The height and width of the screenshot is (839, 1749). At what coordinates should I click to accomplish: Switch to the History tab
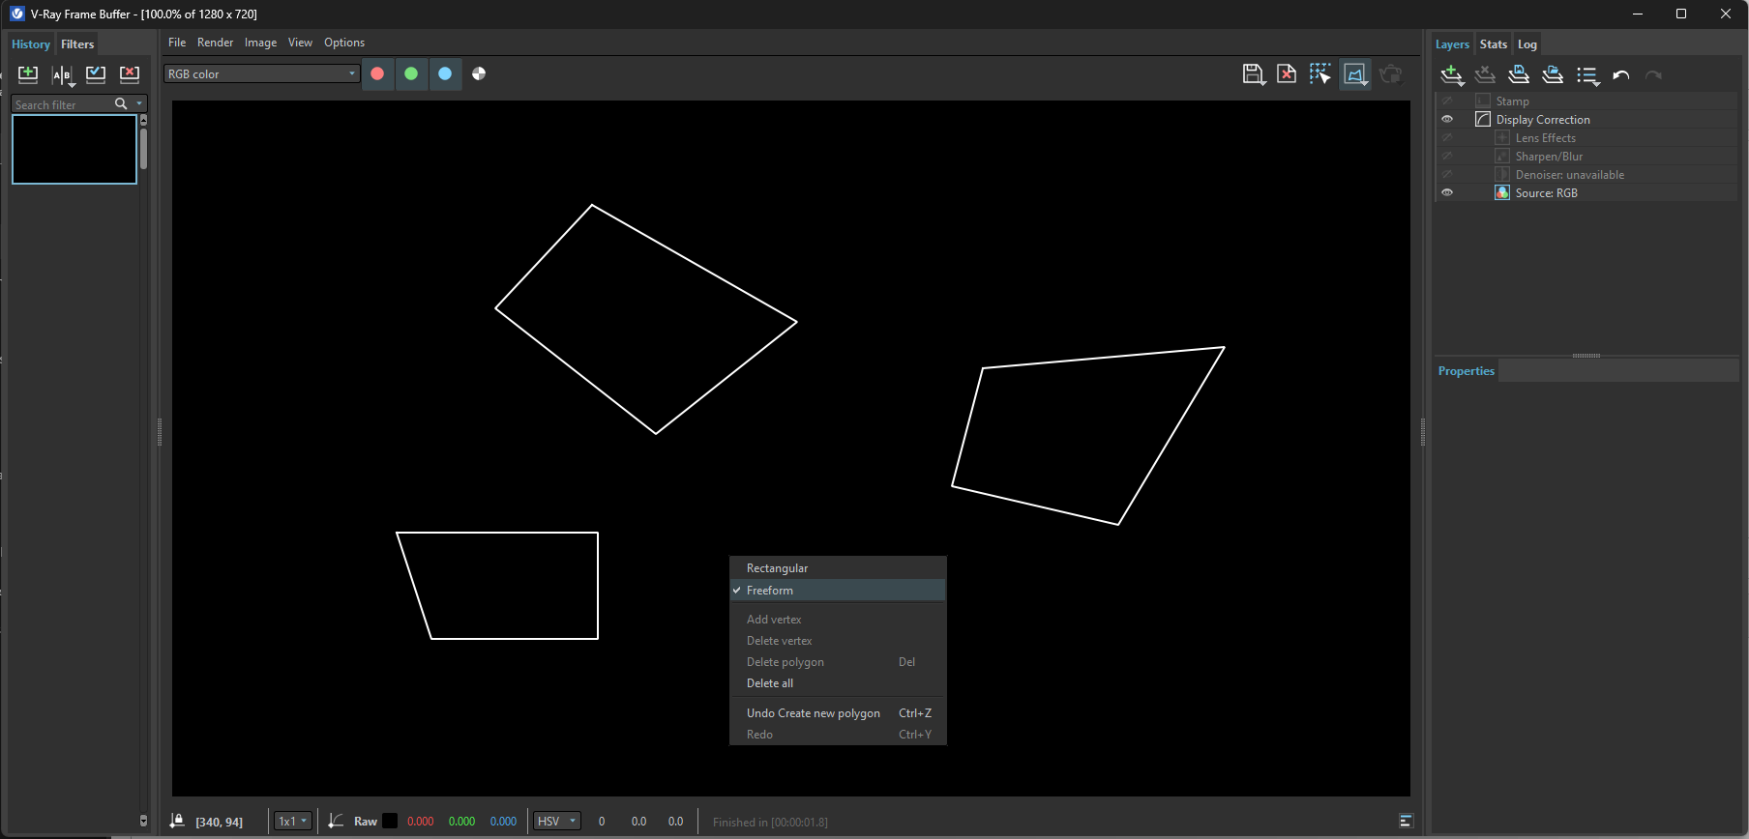click(x=31, y=44)
